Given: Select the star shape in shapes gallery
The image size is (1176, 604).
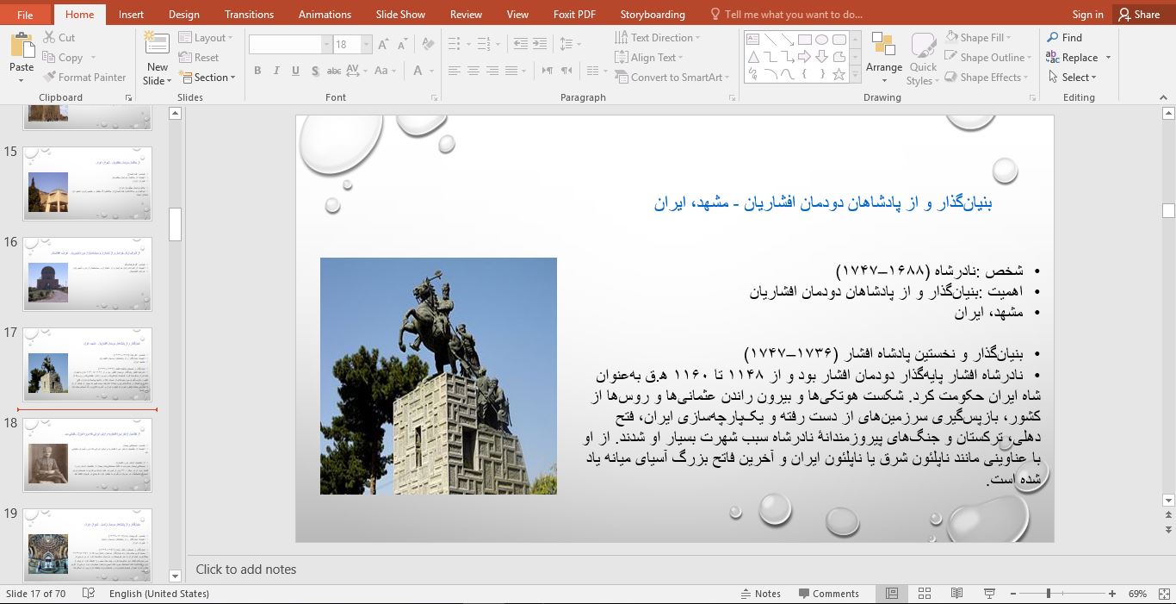Looking at the screenshot, I should tap(839, 74).
